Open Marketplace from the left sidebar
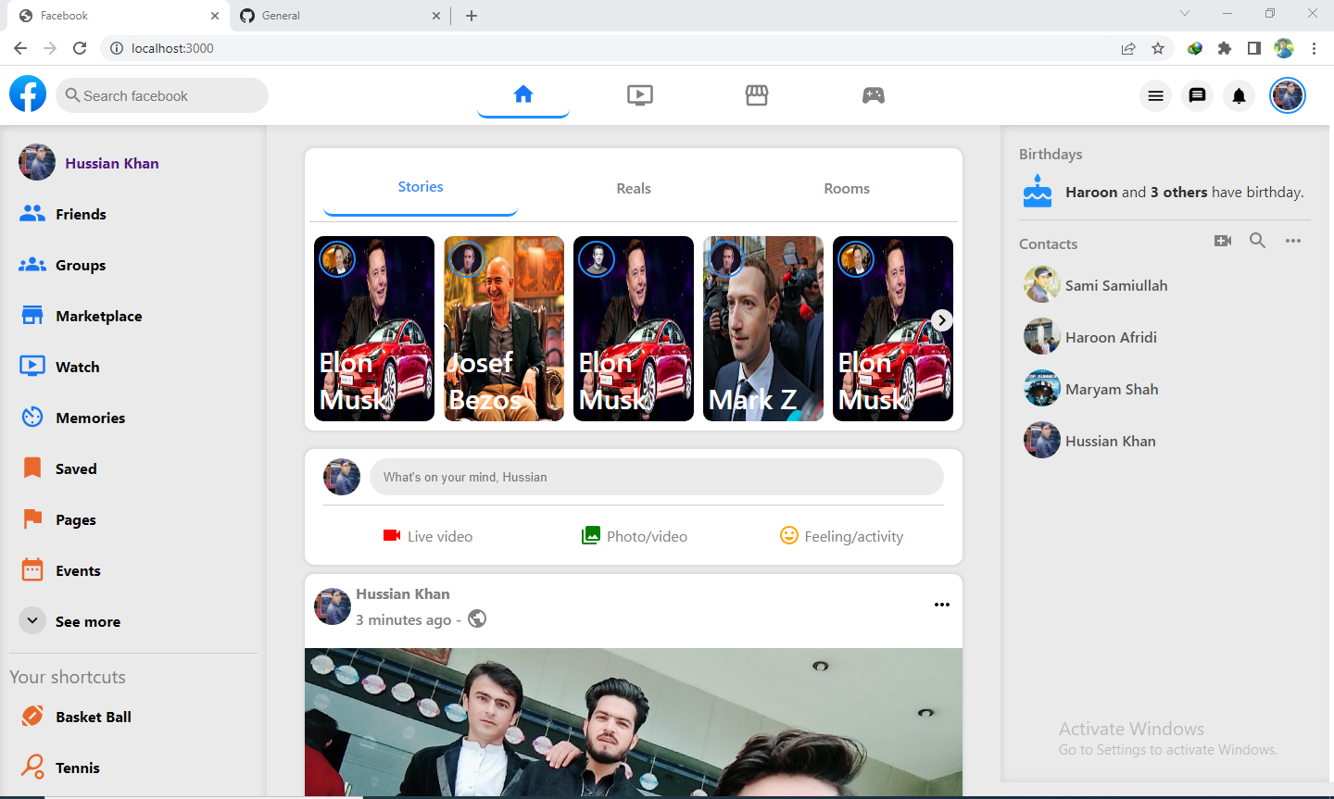The height and width of the screenshot is (799, 1334). [x=98, y=316]
